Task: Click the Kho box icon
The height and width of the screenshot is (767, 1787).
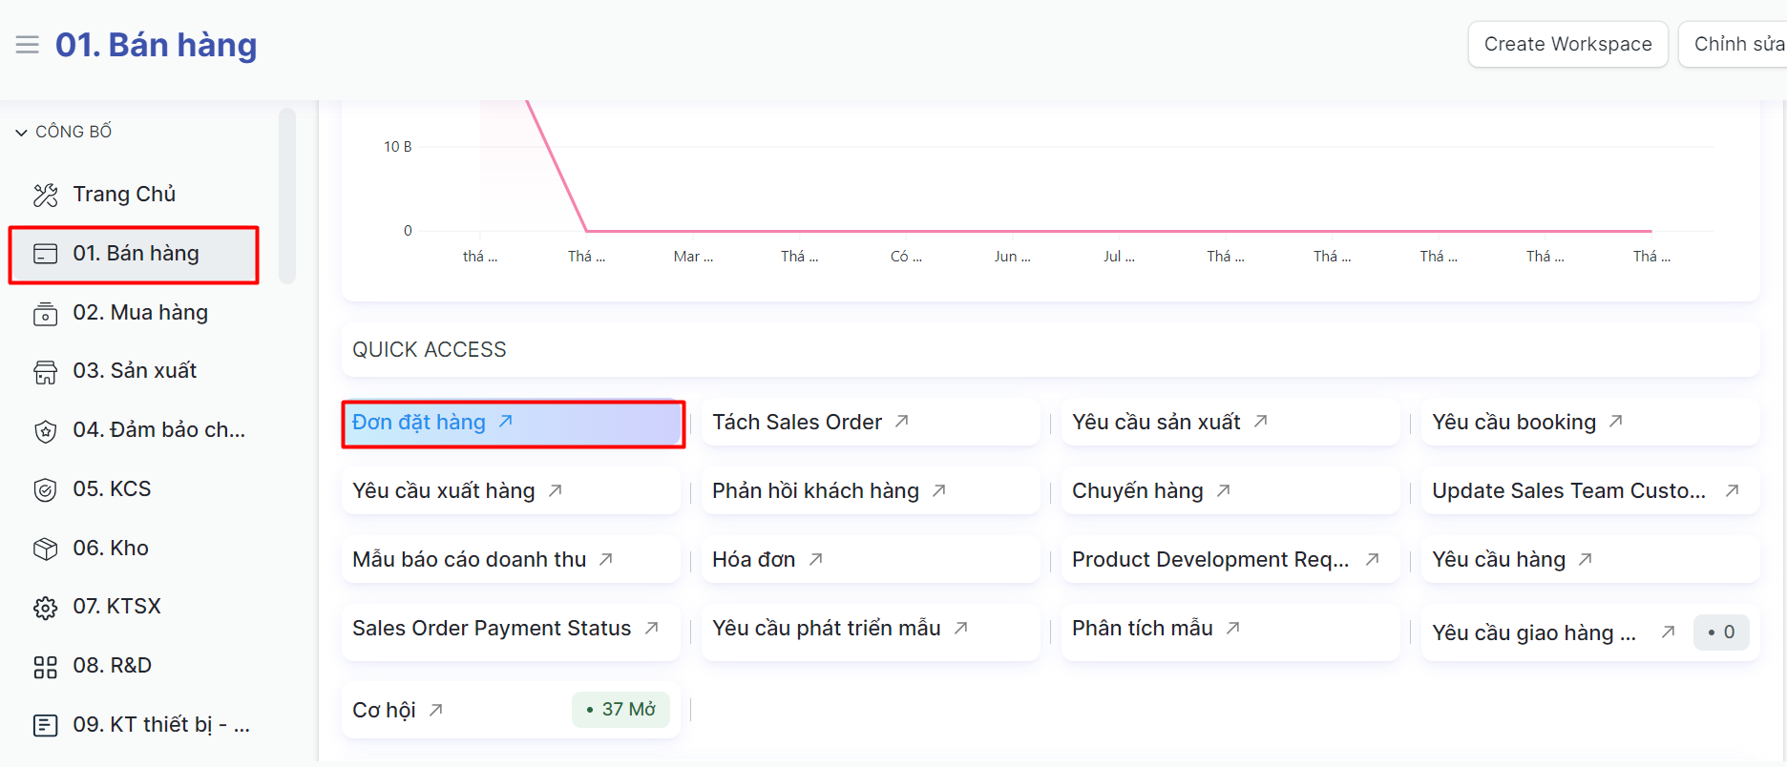Action: pyautogui.click(x=46, y=549)
